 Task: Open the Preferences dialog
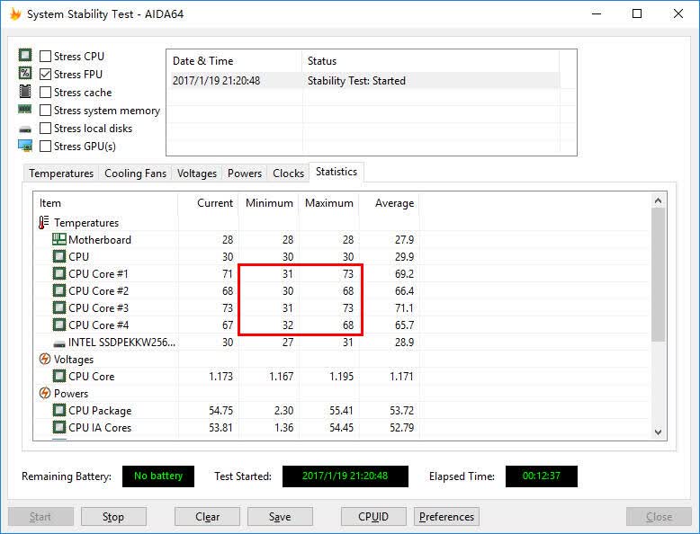pyautogui.click(x=446, y=517)
